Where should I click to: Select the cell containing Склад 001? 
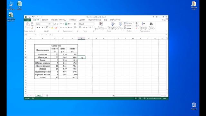coord(56,46)
